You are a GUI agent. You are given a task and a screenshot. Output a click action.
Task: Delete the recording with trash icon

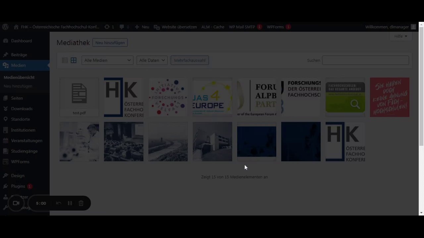coord(81,203)
